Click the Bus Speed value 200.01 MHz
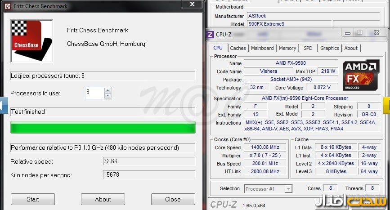The image size is (390, 210). (x=265, y=164)
